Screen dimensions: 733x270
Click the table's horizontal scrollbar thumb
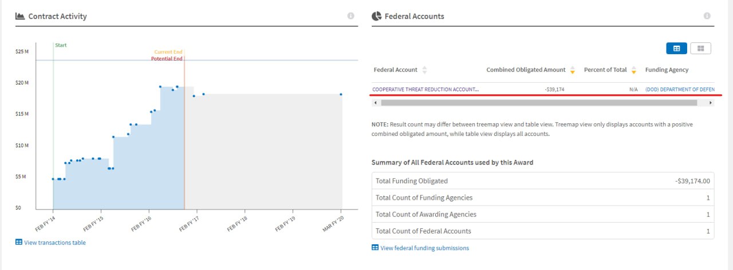(539, 103)
